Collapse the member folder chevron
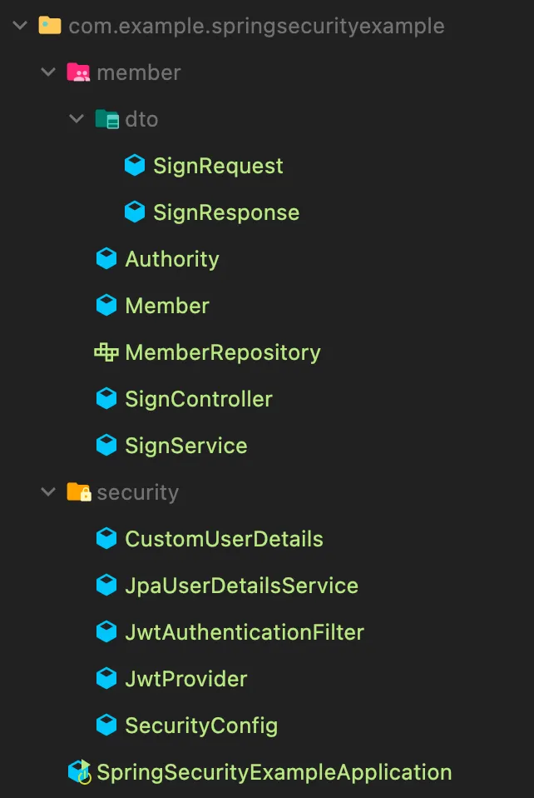Viewport: 534px width, 798px height. tap(48, 72)
